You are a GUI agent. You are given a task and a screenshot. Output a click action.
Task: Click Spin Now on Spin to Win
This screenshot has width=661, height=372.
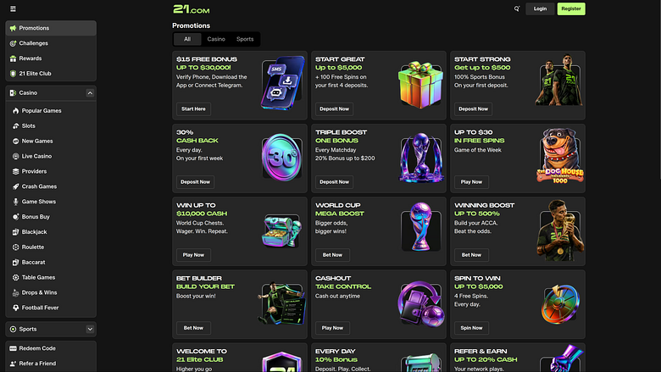471,328
